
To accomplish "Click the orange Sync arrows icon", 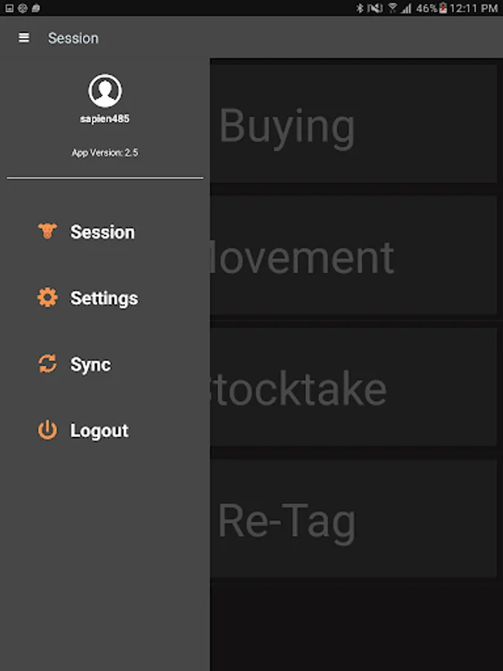I will click(x=48, y=364).
